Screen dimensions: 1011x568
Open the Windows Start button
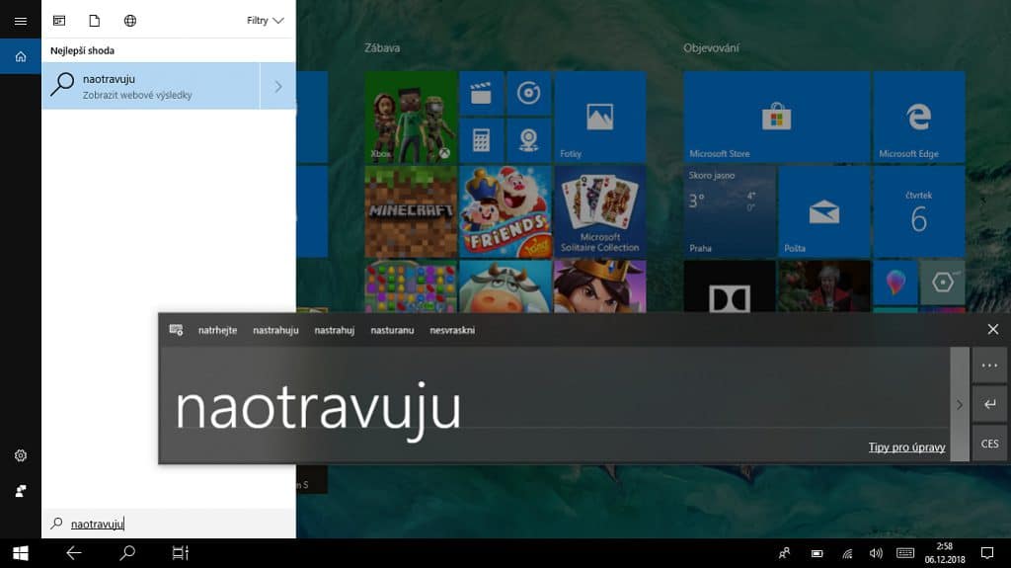pyautogui.click(x=20, y=553)
